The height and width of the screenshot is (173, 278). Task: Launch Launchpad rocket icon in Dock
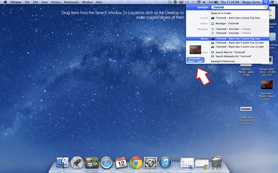coord(77,162)
